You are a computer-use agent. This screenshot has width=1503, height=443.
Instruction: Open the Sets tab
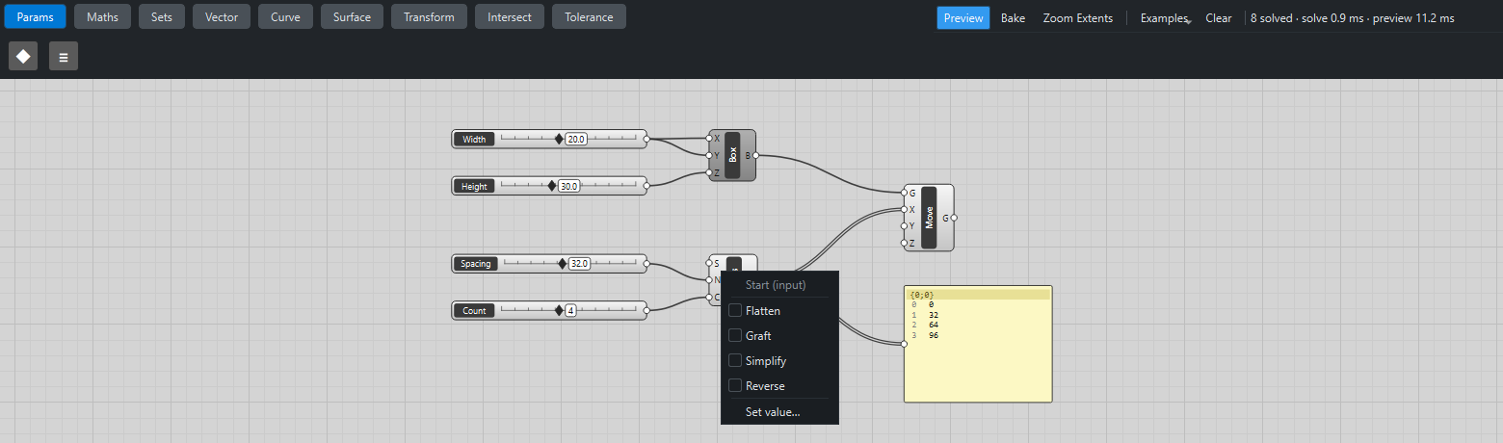coord(162,16)
